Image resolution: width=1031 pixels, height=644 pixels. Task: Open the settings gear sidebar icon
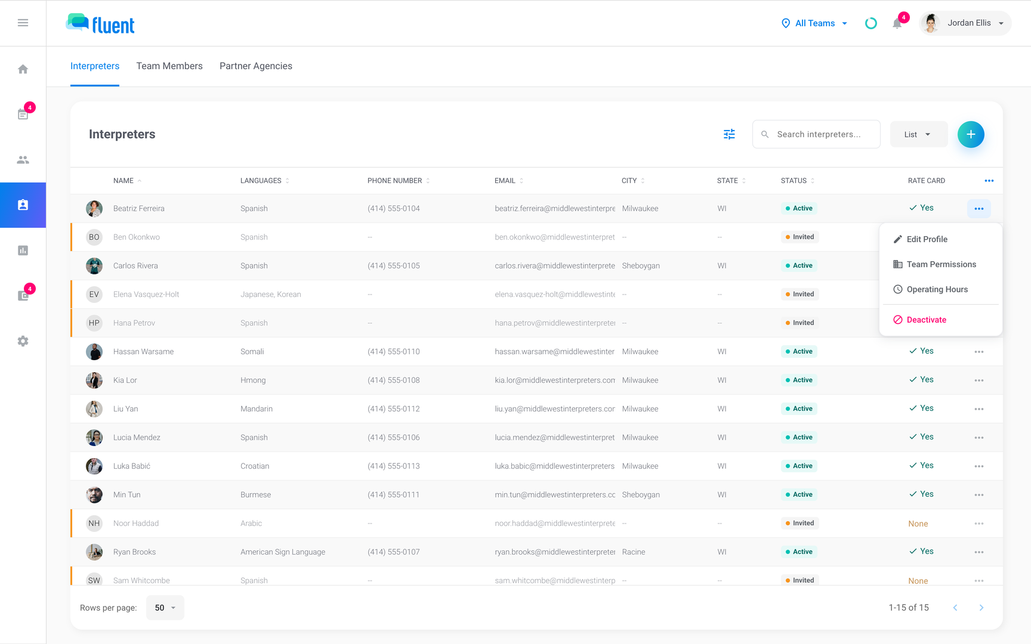coord(23,341)
